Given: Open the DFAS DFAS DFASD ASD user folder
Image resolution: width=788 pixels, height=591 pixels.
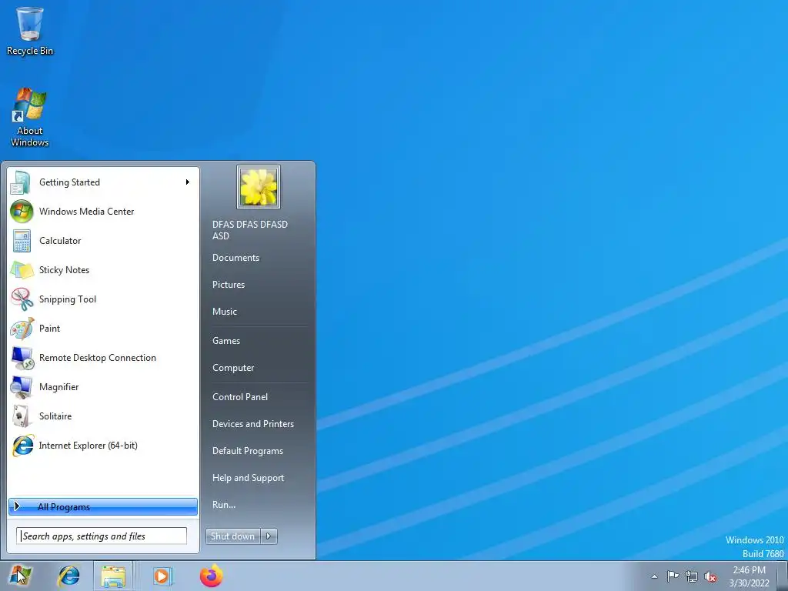Looking at the screenshot, I should pyautogui.click(x=250, y=230).
